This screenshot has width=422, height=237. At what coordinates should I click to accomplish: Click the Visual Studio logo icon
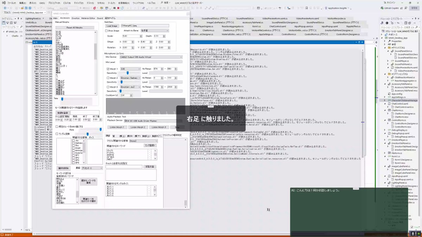[x=3, y=2]
